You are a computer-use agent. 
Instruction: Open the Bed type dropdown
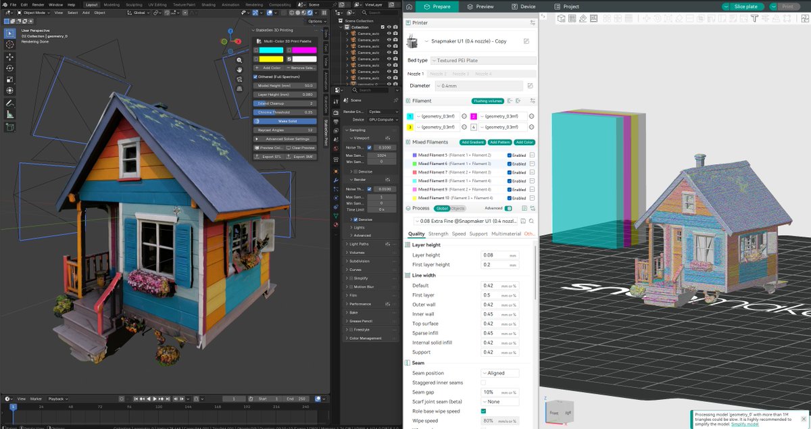click(x=483, y=60)
